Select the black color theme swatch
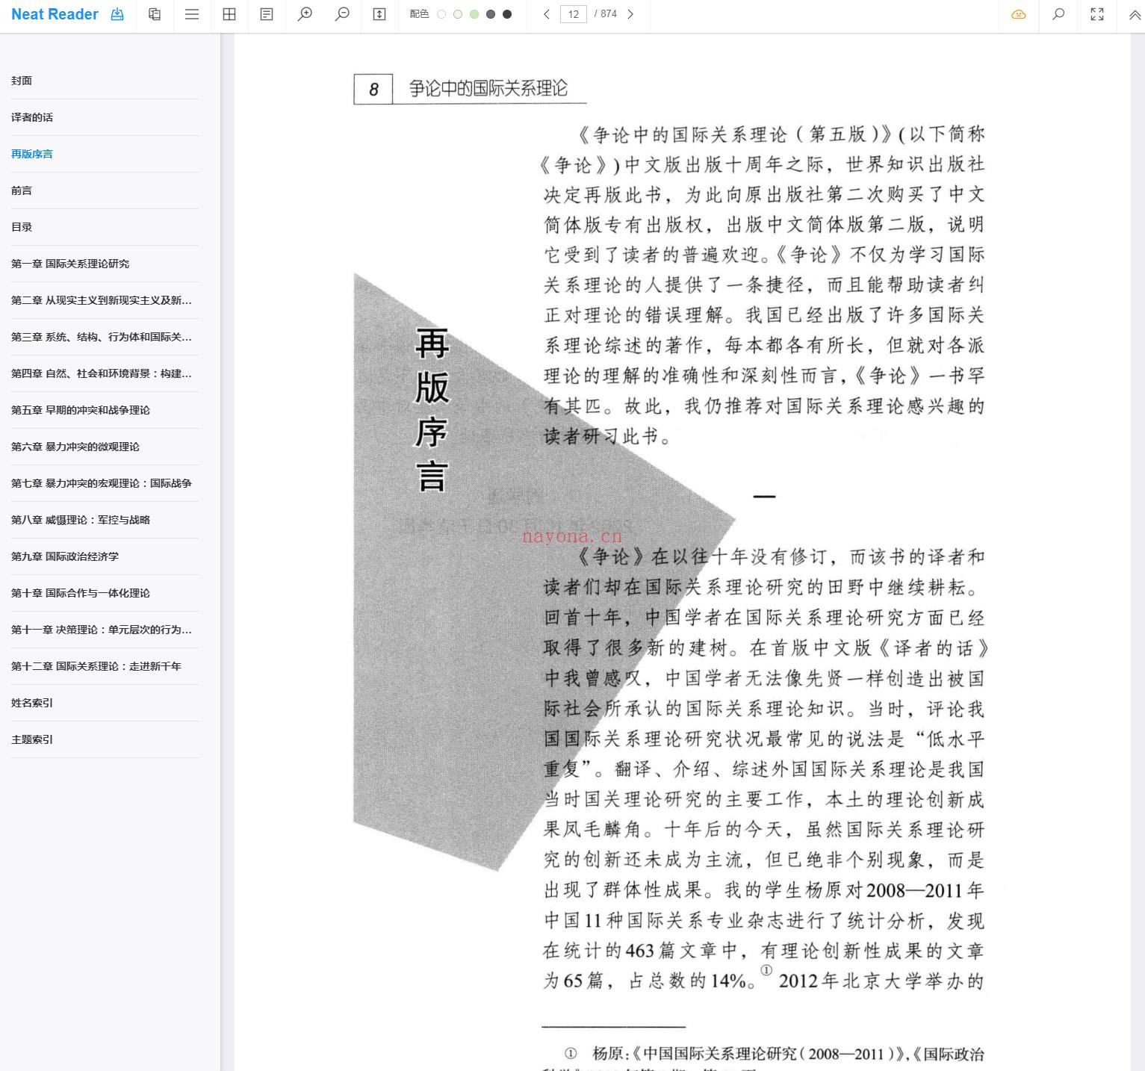 point(507,14)
